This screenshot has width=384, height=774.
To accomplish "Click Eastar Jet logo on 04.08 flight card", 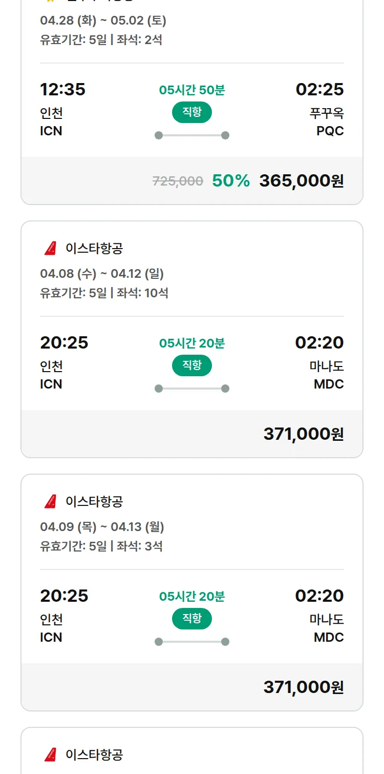I will click(50, 249).
